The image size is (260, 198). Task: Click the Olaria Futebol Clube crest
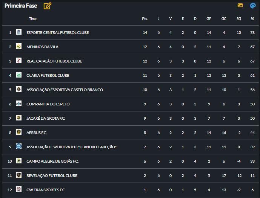tap(18, 75)
